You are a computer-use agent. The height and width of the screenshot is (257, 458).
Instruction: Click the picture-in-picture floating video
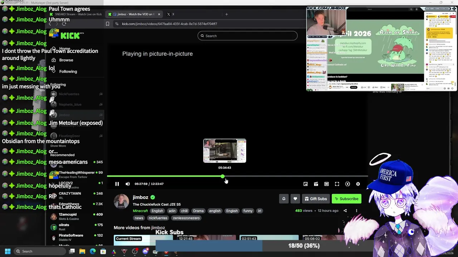(382, 49)
